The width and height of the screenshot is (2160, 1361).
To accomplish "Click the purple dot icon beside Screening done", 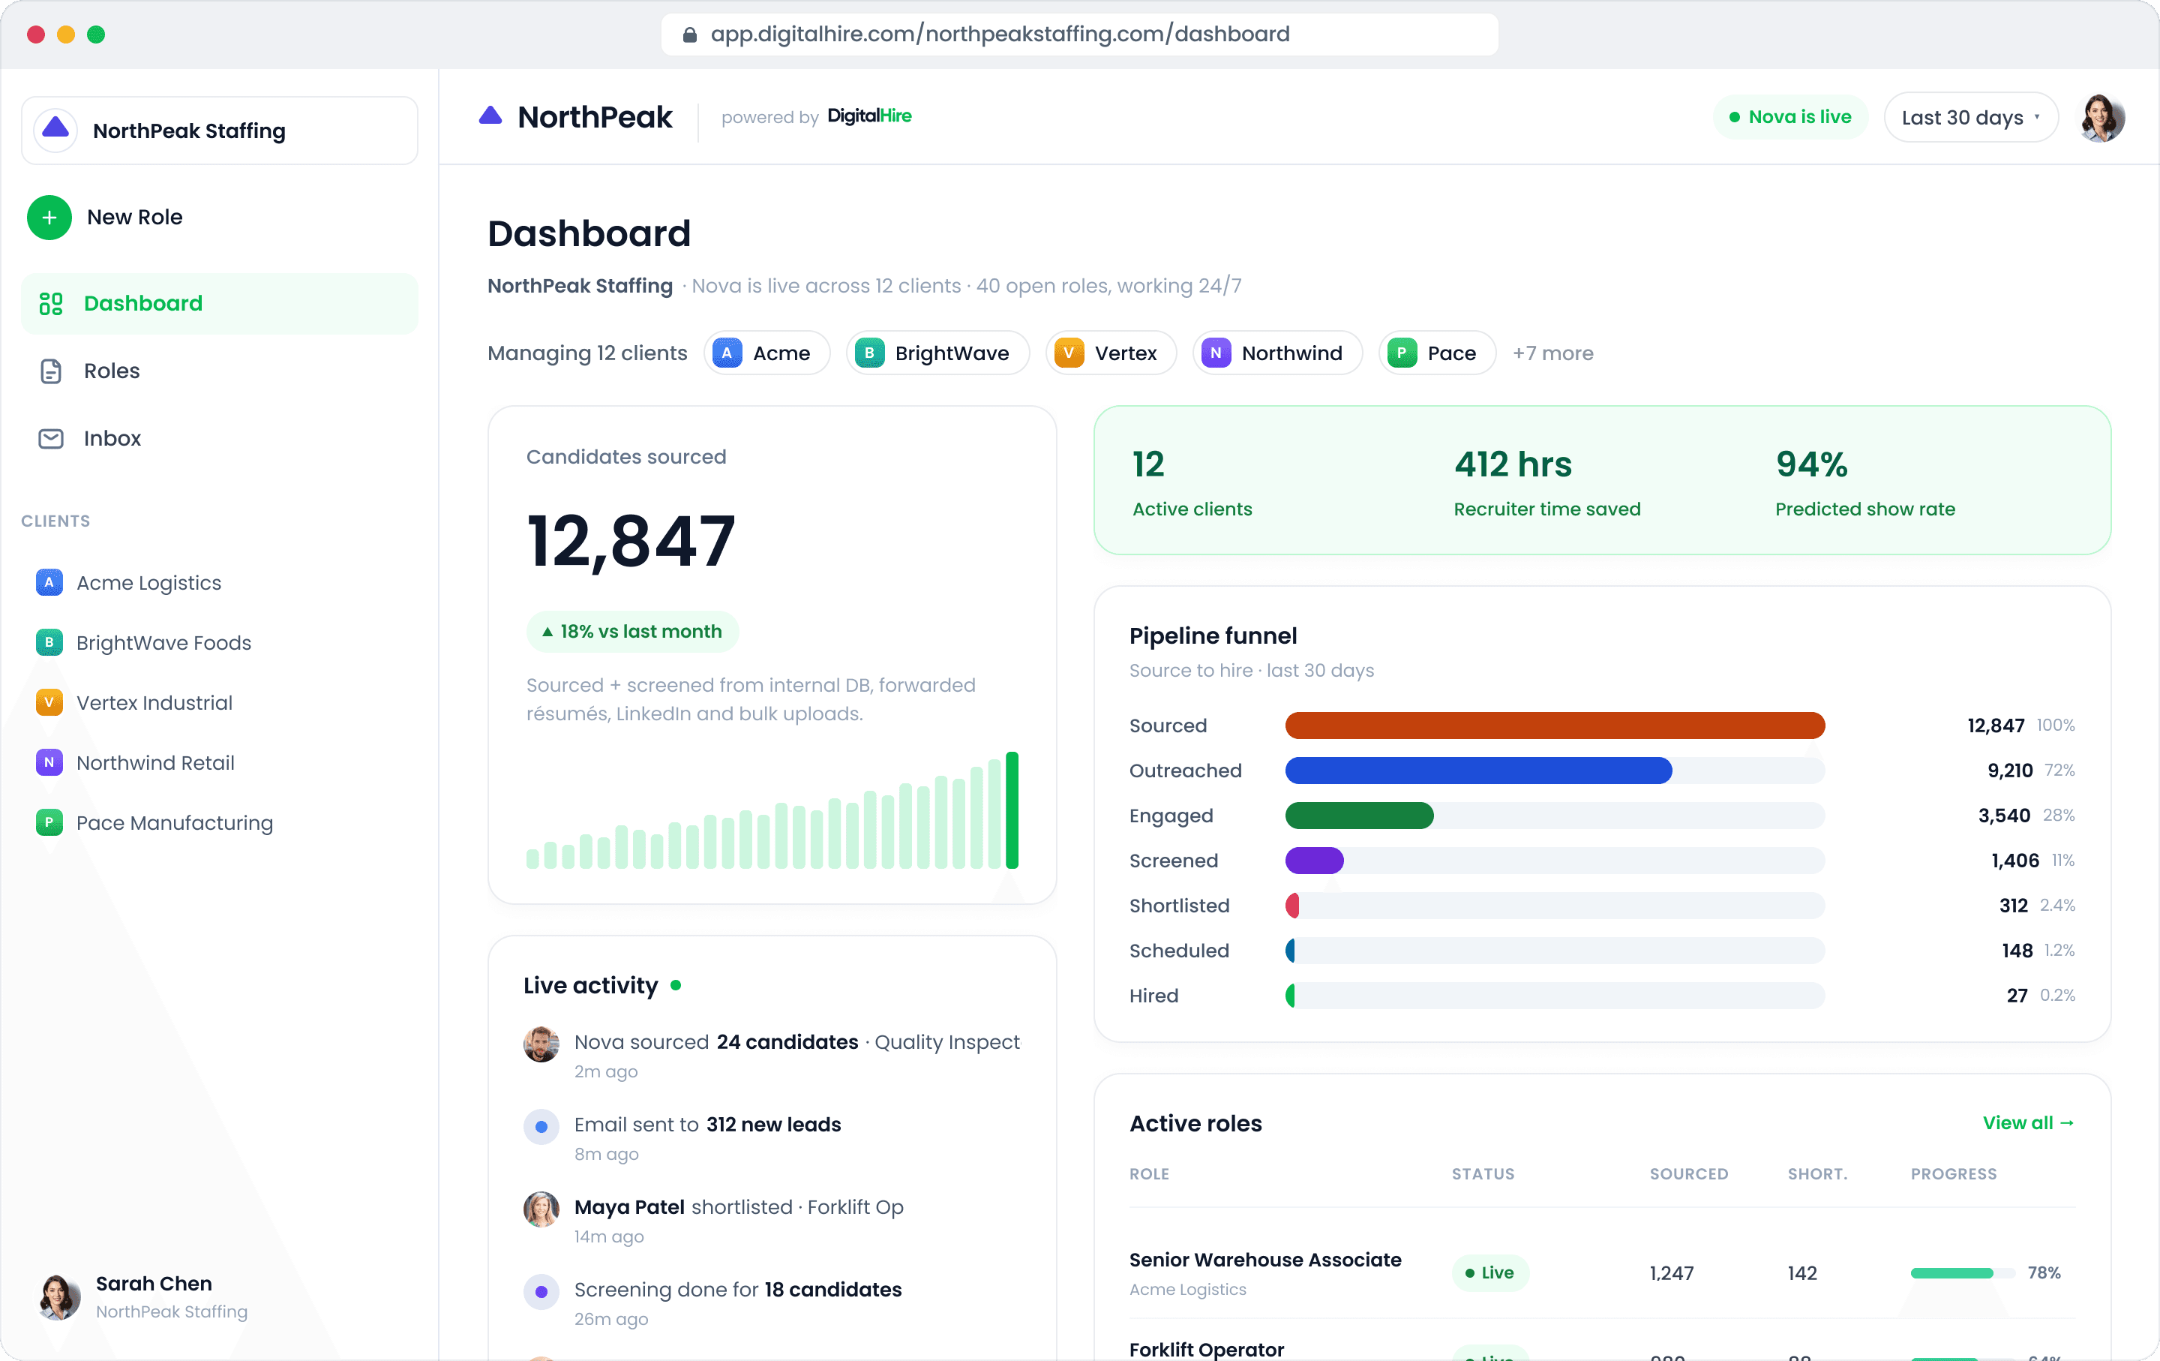I will coord(541,1292).
